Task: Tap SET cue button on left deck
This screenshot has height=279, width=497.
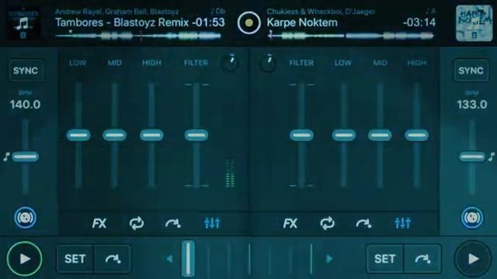Action: click(75, 259)
